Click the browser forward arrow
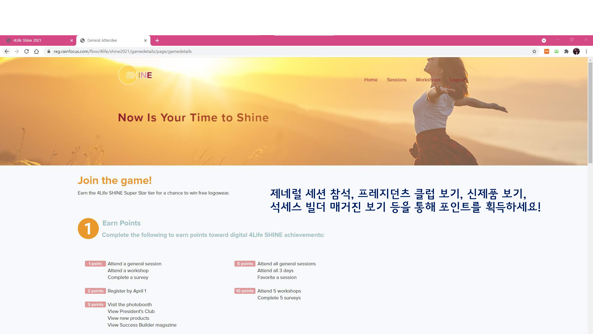This screenshot has width=593, height=334. [17, 51]
